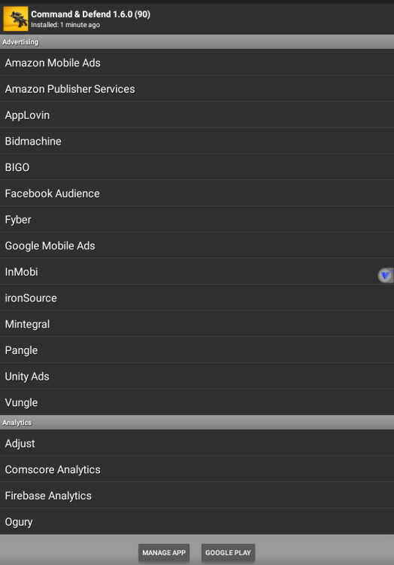This screenshot has width=394, height=565.
Task: Open the Manage App button
Action: pos(164,553)
